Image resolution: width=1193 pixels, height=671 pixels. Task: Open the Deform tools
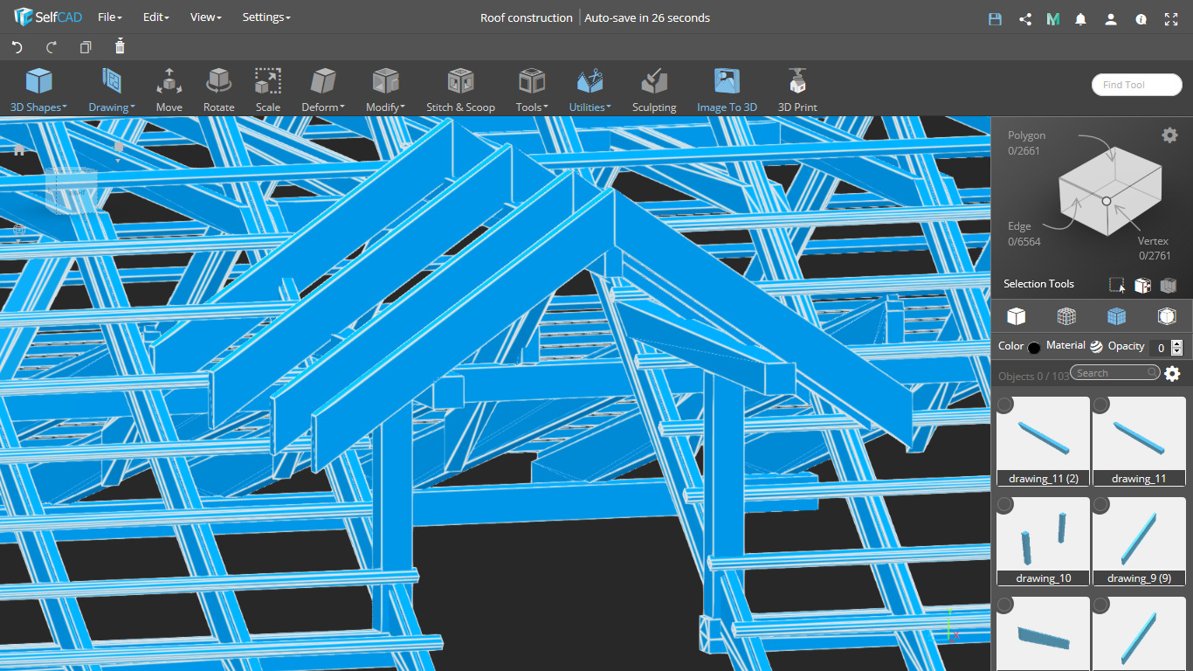click(x=323, y=91)
